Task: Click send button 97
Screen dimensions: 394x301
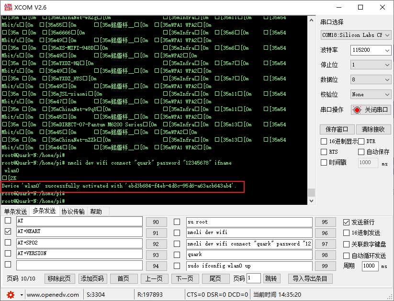Action: pos(325,244)
